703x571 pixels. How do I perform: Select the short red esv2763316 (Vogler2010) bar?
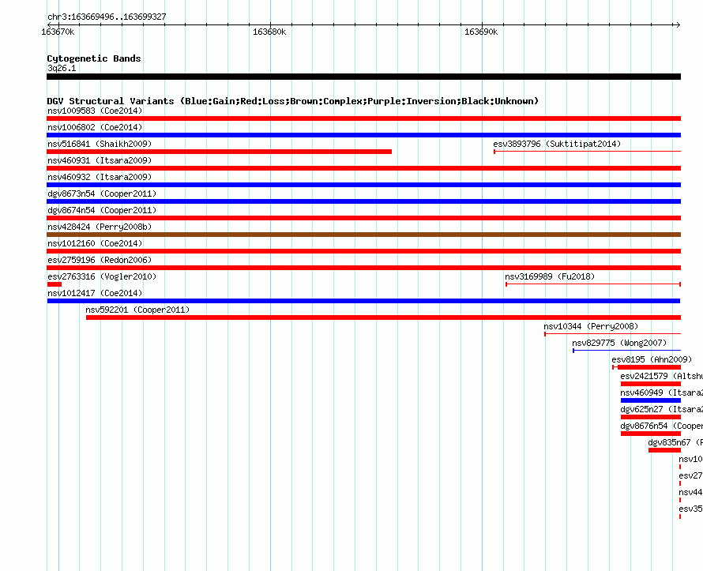coord(55,284)
